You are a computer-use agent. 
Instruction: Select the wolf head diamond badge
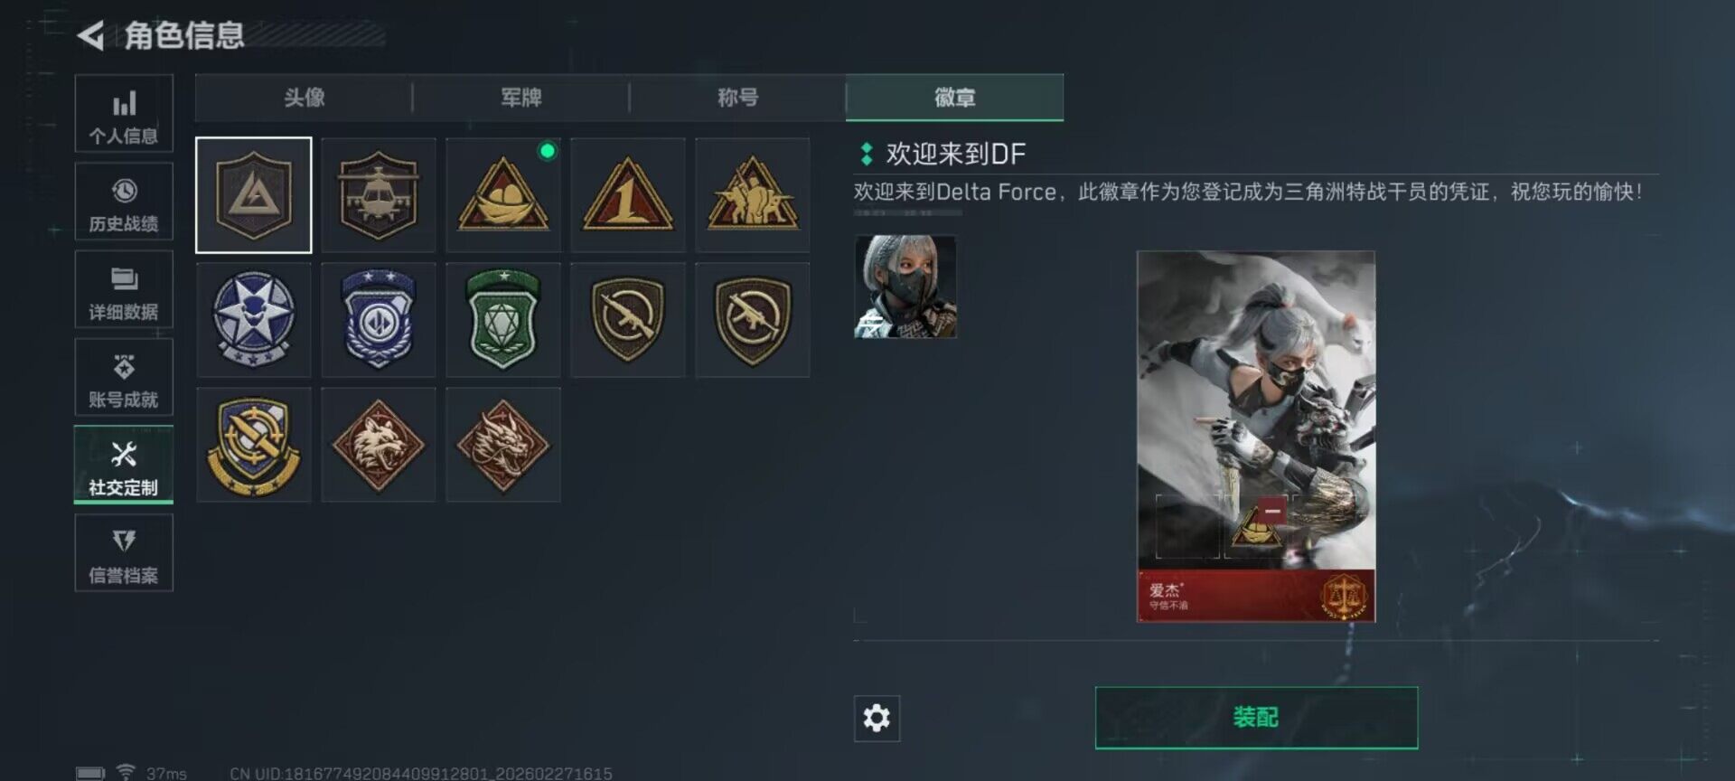click(x=379, y=445)
